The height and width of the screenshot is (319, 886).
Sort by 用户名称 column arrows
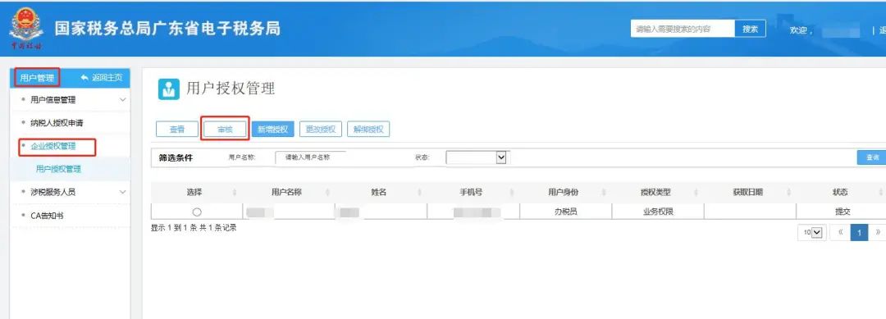tap(327, 193)
